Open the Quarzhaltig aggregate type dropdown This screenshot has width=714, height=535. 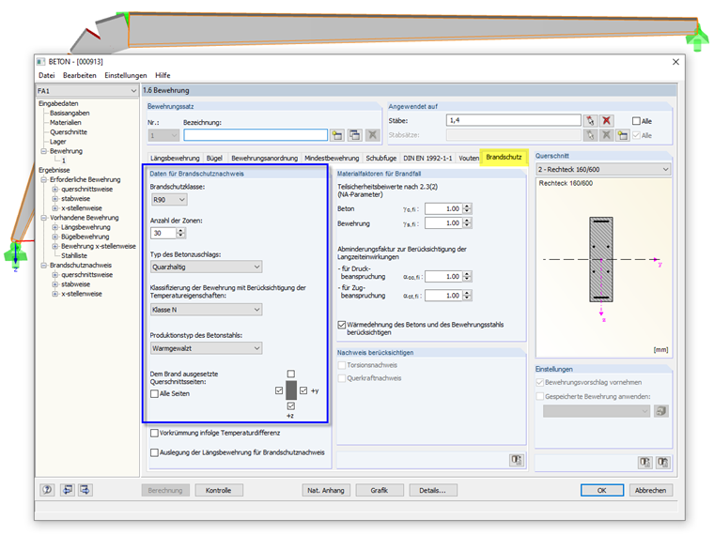(x=207, y=267)
